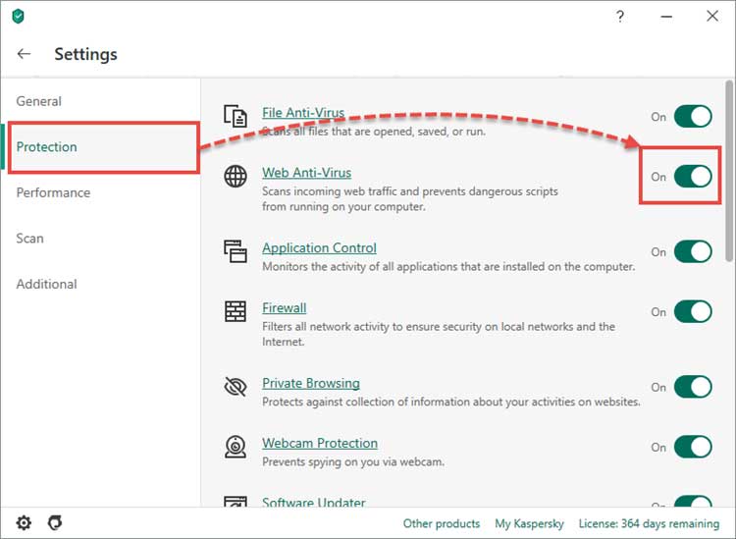
Task: Open support via the headset agent icon
Action: [55, 522]
